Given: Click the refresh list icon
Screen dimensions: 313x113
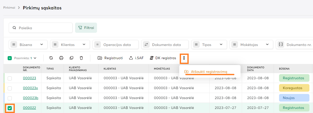Looking at the screenshot, I should click(51, 58).
